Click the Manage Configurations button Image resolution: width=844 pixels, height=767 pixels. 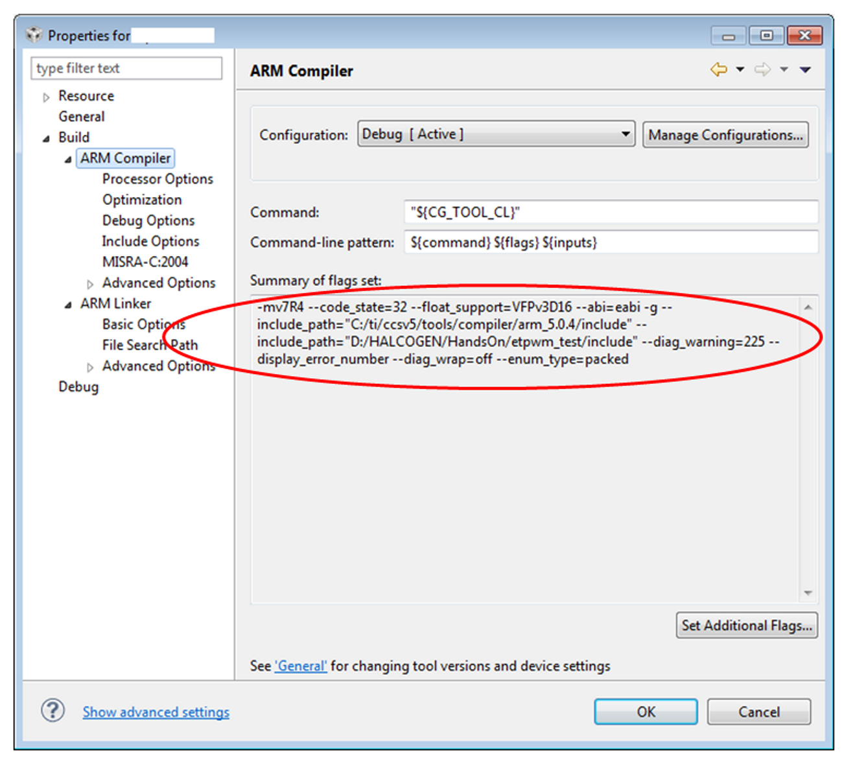pyautogui.click(x=725, y=134)
